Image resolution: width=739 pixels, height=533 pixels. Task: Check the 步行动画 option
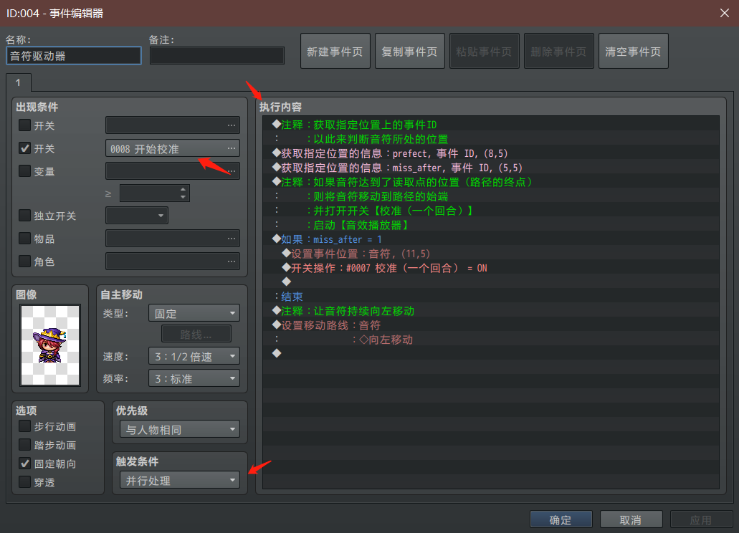pos(24,426)
